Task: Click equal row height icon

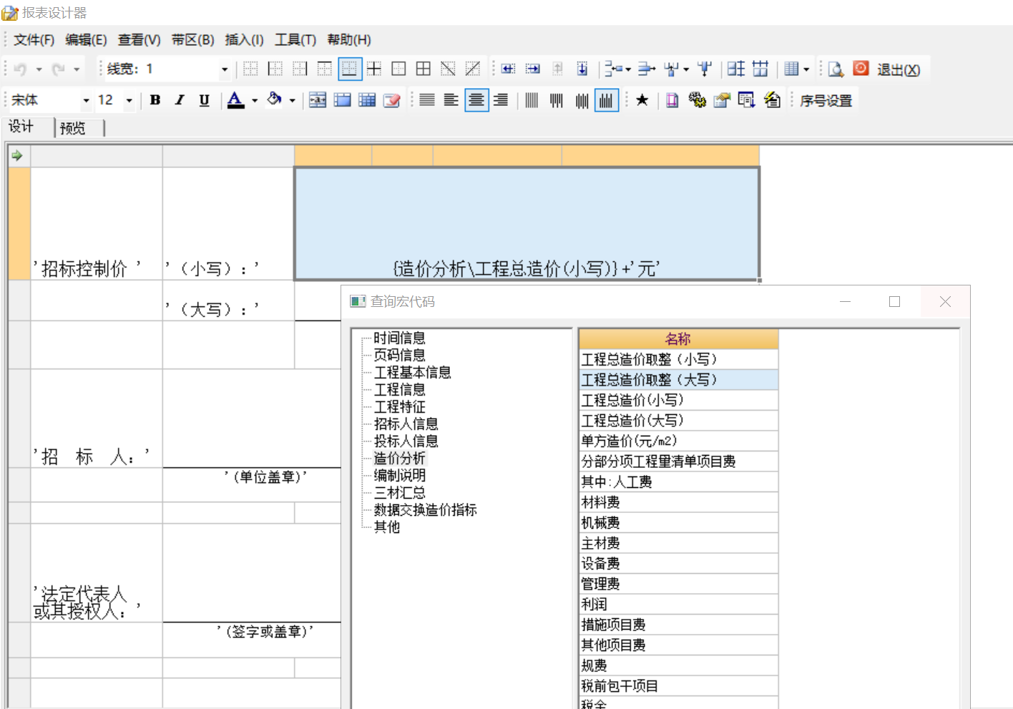Action: (736, 69)
